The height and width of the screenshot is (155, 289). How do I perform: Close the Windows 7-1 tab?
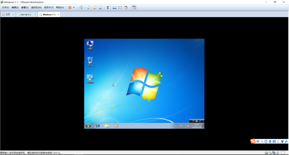pyautogui.click(x=58, y=14)
